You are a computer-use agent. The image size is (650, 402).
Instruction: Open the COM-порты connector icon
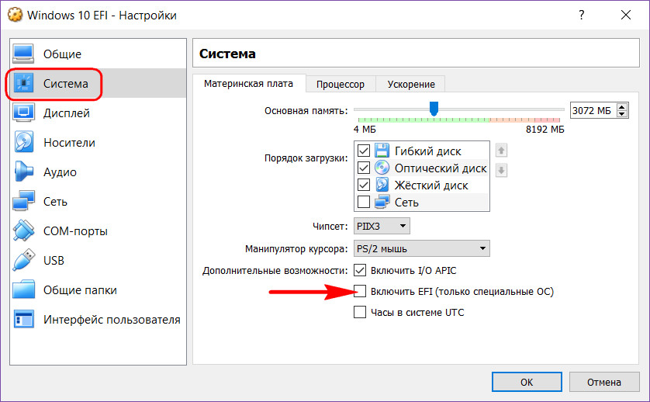coord(23,230)
